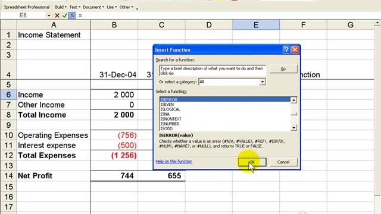Select column G header
The height and width of the screenshot is (214, 381).
pyautogui.click(x=351, y=25)
